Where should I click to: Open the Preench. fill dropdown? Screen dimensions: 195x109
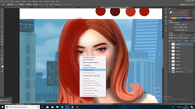point(193,41)
